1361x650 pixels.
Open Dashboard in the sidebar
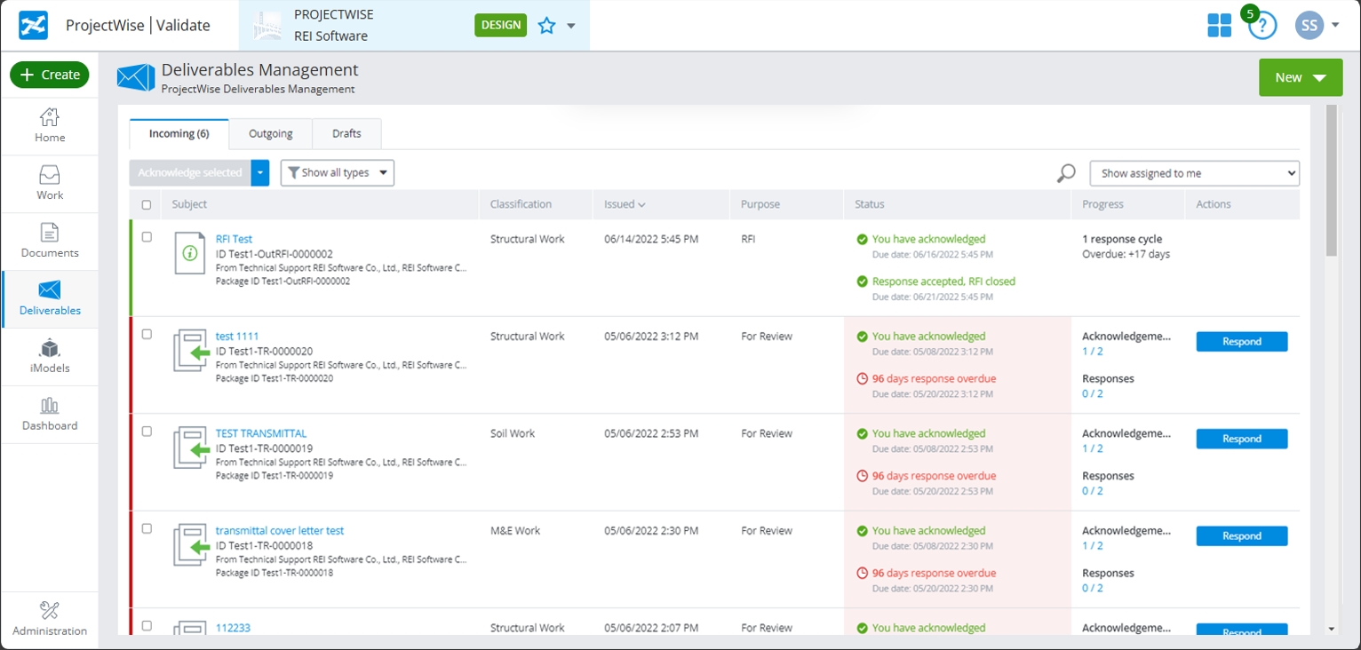[x=50, y=415]
